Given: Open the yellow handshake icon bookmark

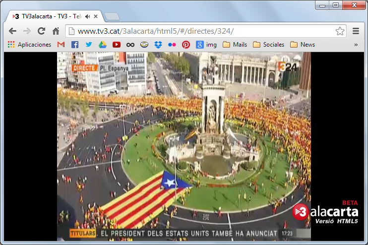Looking at the screenshot, I should coord(144,44).
